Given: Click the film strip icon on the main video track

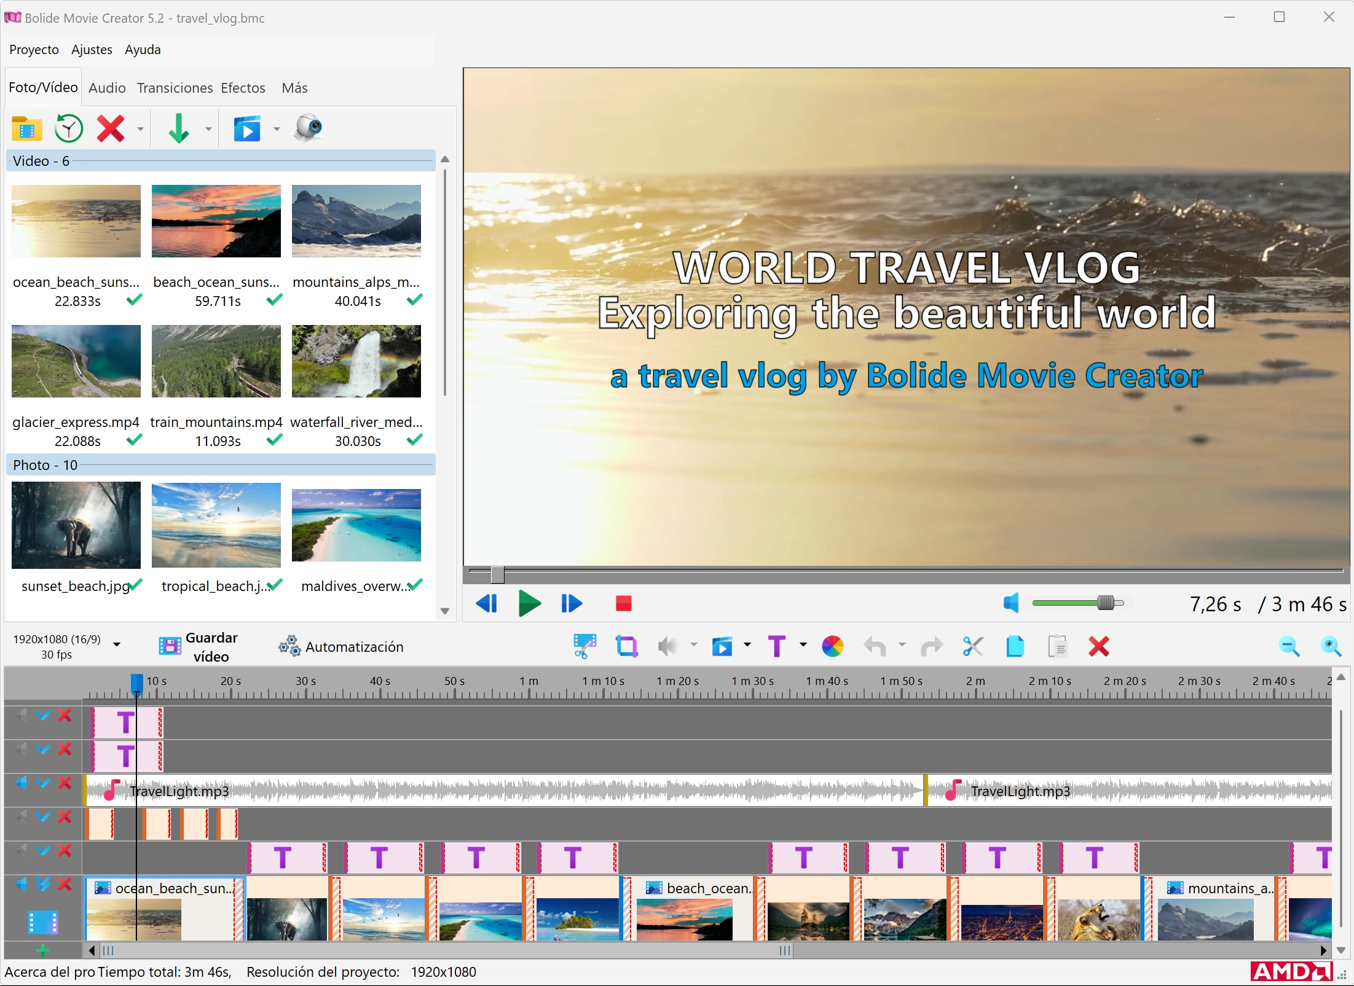Looking at the screenshot, I should pos(43,922).
